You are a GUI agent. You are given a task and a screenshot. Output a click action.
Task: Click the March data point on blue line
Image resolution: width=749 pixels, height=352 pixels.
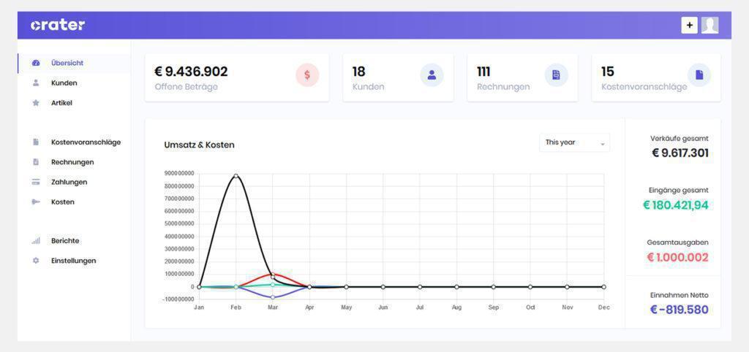click(273, 297)
